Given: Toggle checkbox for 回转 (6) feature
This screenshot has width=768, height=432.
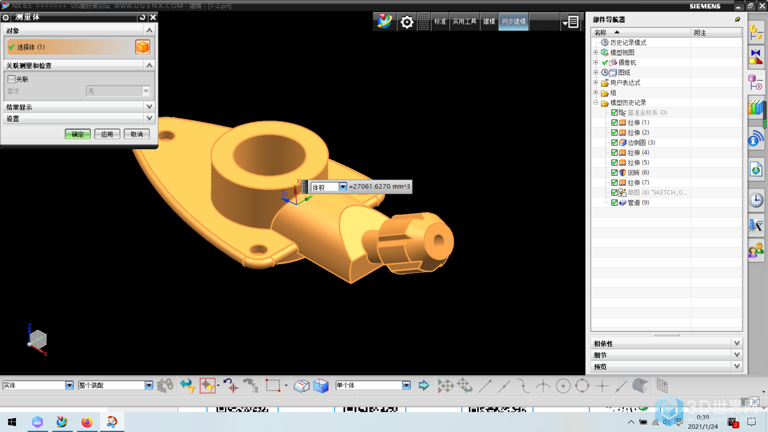Looking at the screenshot, I should (614, 172).
